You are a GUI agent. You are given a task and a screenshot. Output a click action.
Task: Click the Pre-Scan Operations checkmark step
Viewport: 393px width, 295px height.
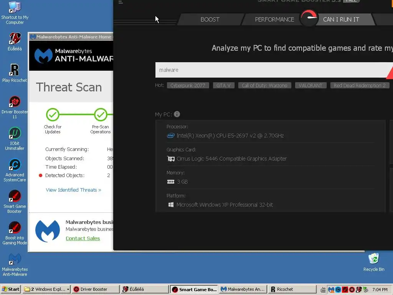(101, 114)
